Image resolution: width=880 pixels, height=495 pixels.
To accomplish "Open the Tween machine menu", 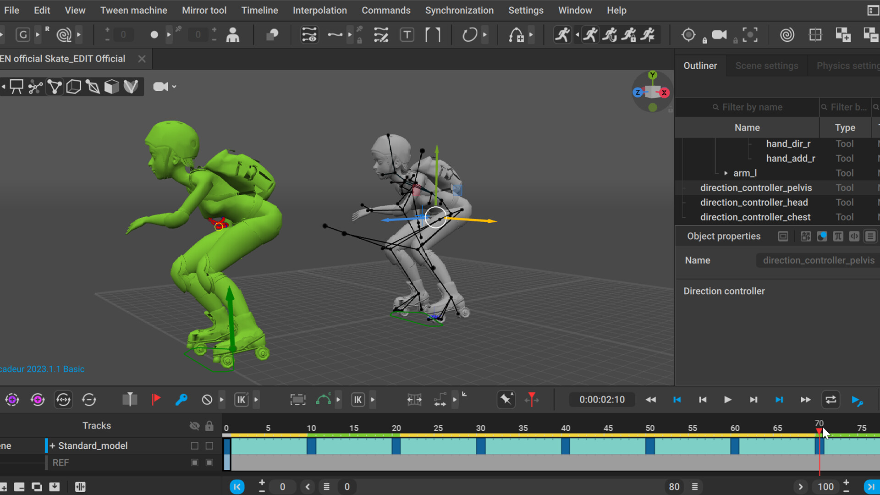I will tap(133, 10).
